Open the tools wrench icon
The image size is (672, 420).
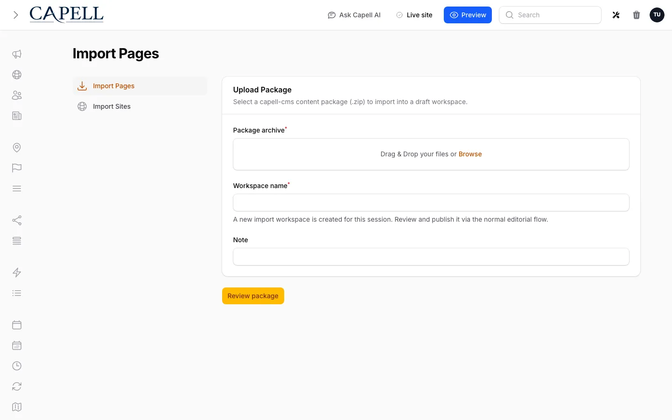click(616, 15)
